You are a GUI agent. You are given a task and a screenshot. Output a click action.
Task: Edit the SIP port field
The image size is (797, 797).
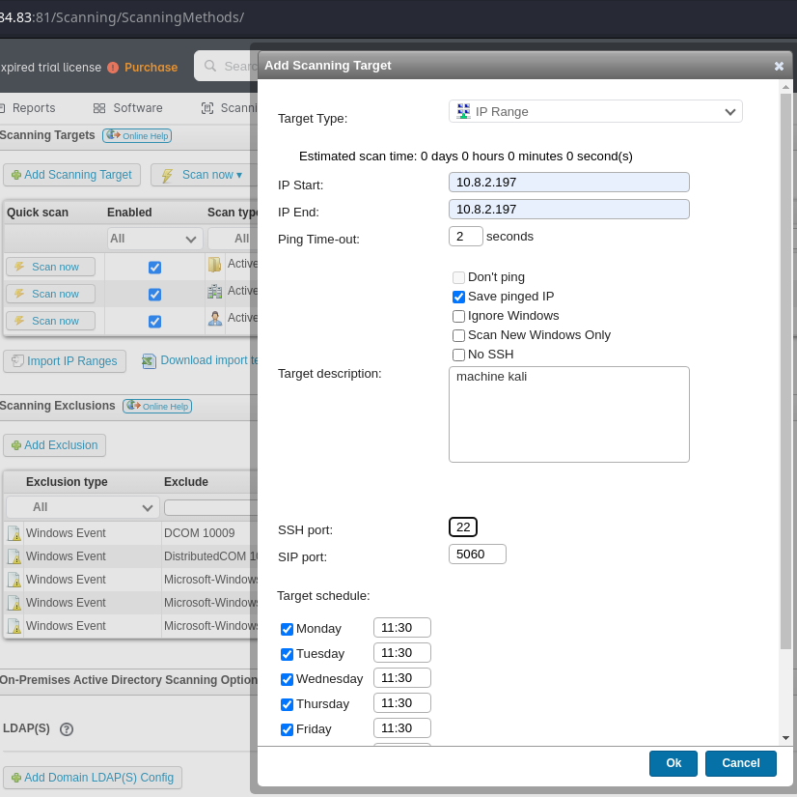478,555
